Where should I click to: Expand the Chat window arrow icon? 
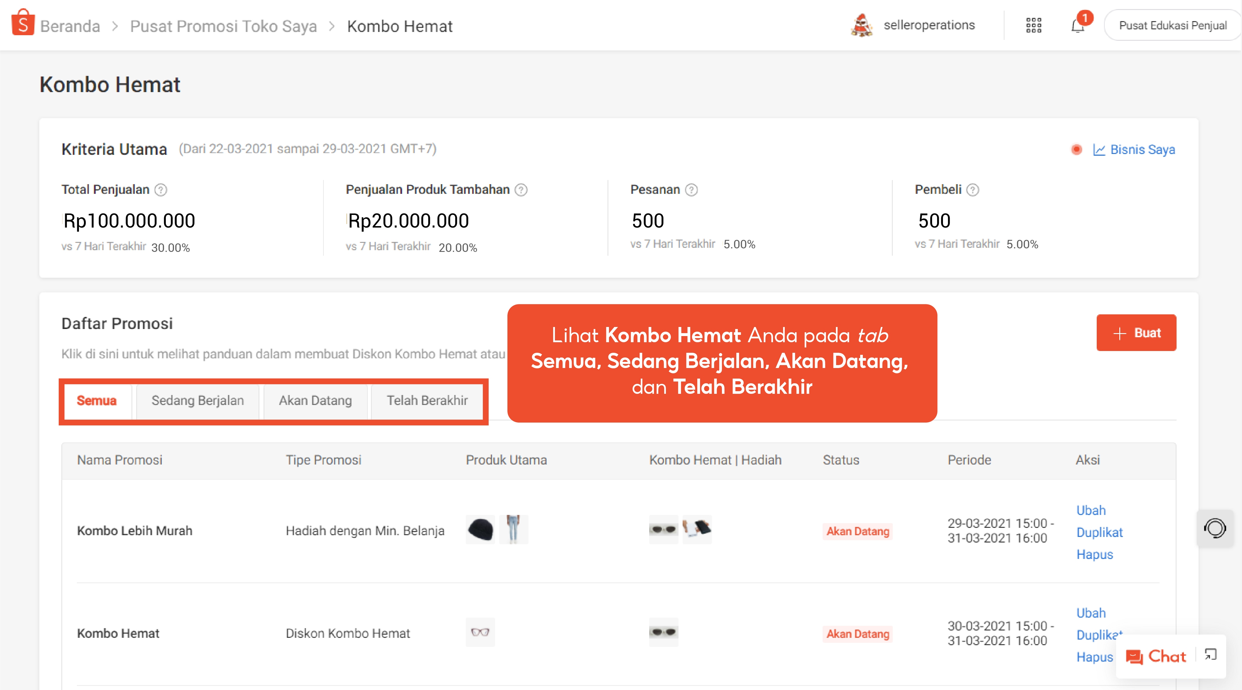(x=1211, y=655)
